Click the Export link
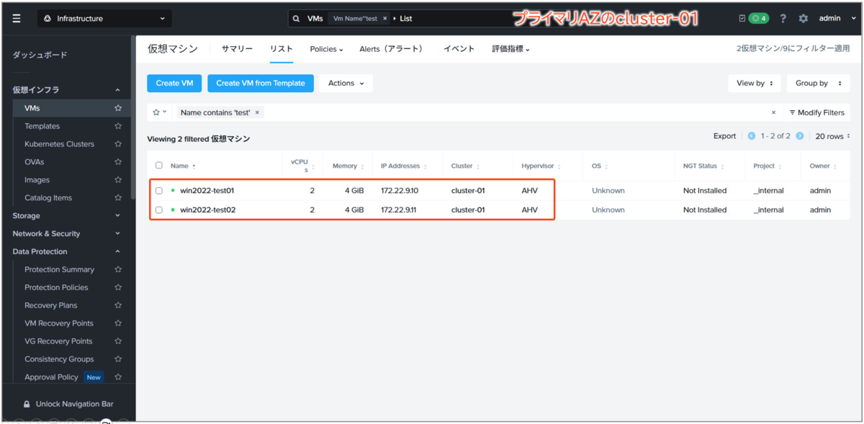Screen dimensions: 864x424 pos(724,136)
